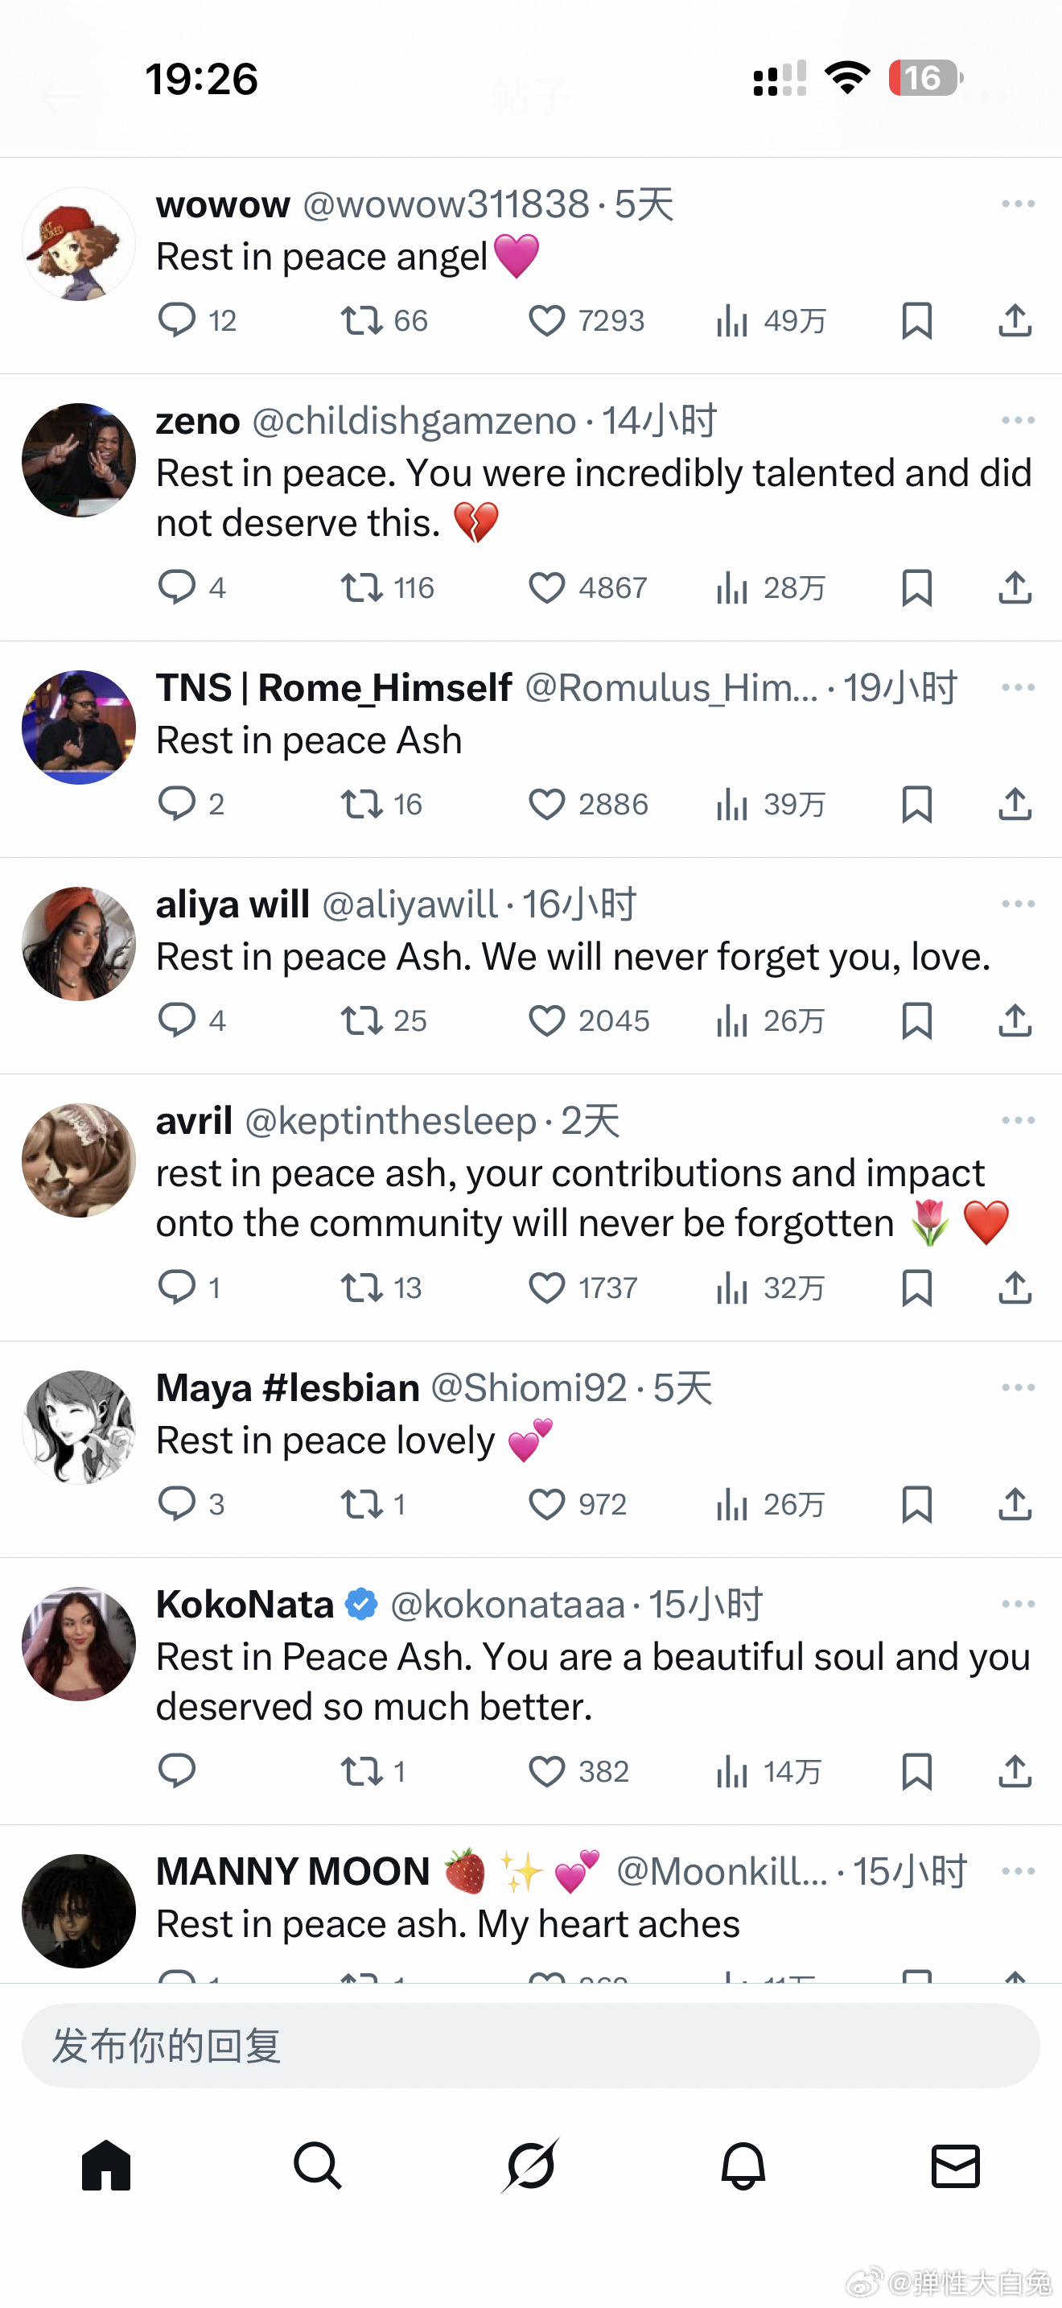Open comments on avril's reply
Viewport: 1062px width, 2308px height.
176,1288
